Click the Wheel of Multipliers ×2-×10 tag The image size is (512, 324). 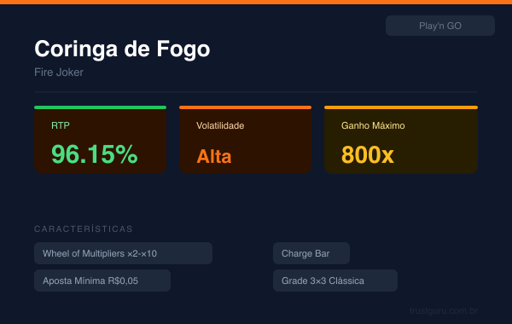pos(124,253)
